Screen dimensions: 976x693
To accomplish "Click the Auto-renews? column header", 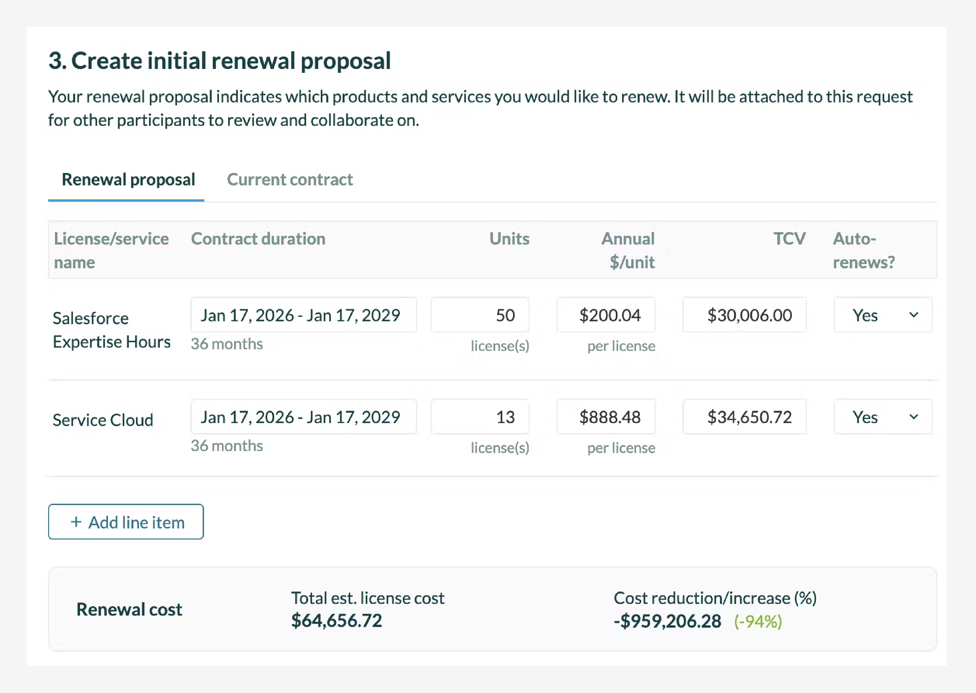I will point(863,250).
